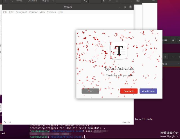This screenshot has width=180, height=139.
Task: Select the terminal tab ending in 'rack'
Action: [171, 64]
